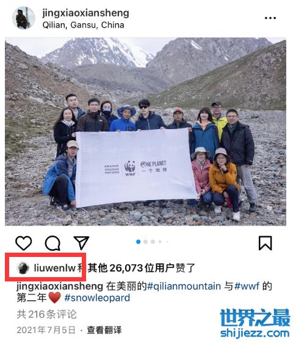Open the #wwf hashtag
The height and width of the screenshot is (342, 296).
click(247, 286)
